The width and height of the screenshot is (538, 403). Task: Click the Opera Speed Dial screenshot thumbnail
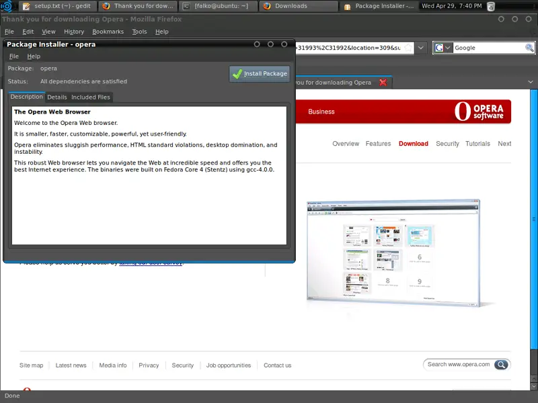click(x=393, y=252)
